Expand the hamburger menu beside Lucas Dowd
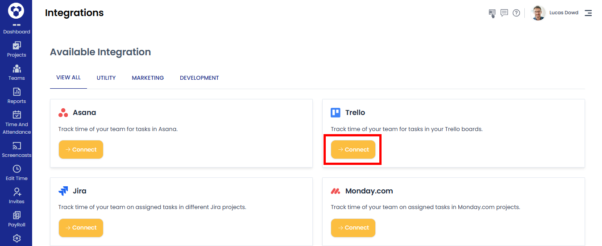 pos(588,13)
